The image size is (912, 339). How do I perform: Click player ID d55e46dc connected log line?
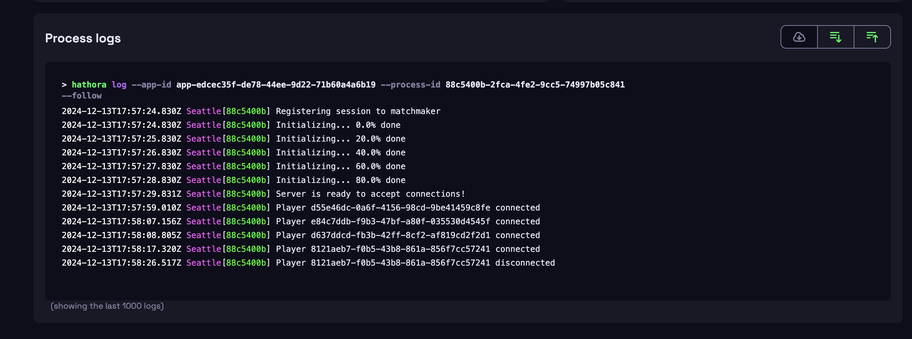pos(301,208)
